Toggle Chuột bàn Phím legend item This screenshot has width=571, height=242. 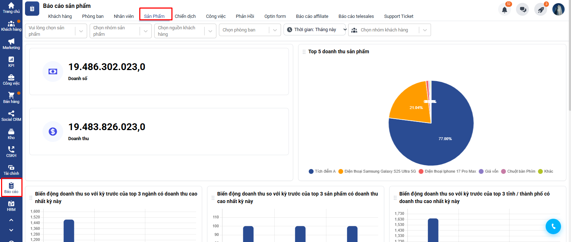(x=518, y=172)
